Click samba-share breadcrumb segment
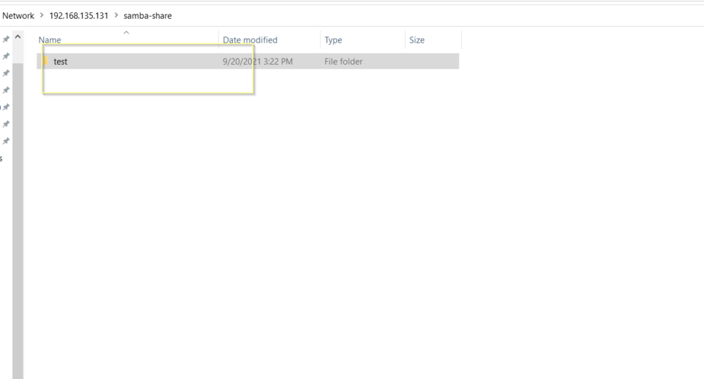This screenshot has height=379, width=704. (148, 16)
